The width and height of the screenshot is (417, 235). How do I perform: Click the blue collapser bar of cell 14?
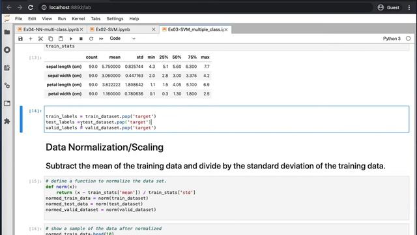21,119
